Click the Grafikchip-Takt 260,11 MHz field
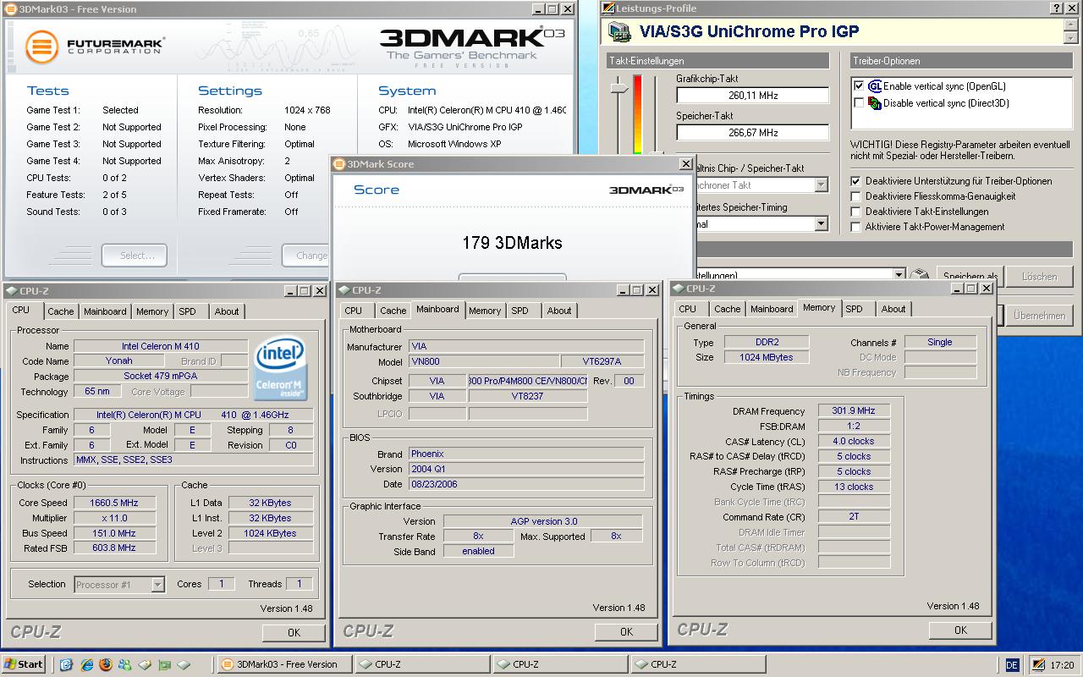The width and height of the screenshot is (1083, 677). [752, 96]
